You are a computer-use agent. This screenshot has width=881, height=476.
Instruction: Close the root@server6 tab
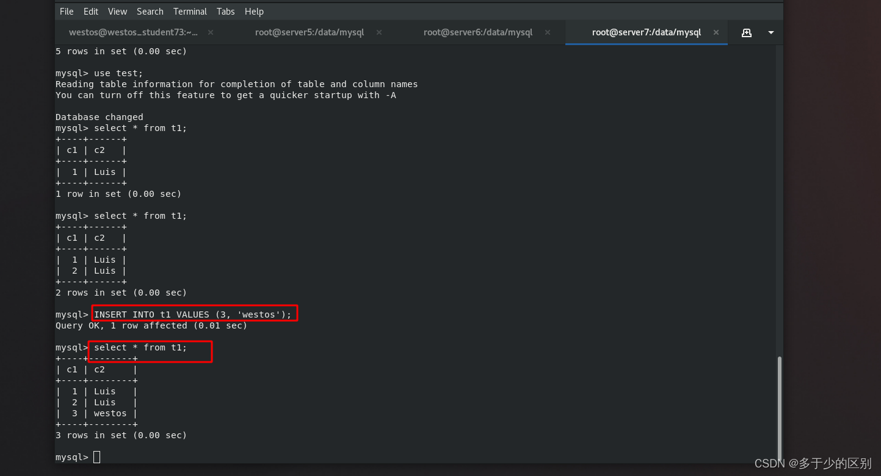pos(547,32)
